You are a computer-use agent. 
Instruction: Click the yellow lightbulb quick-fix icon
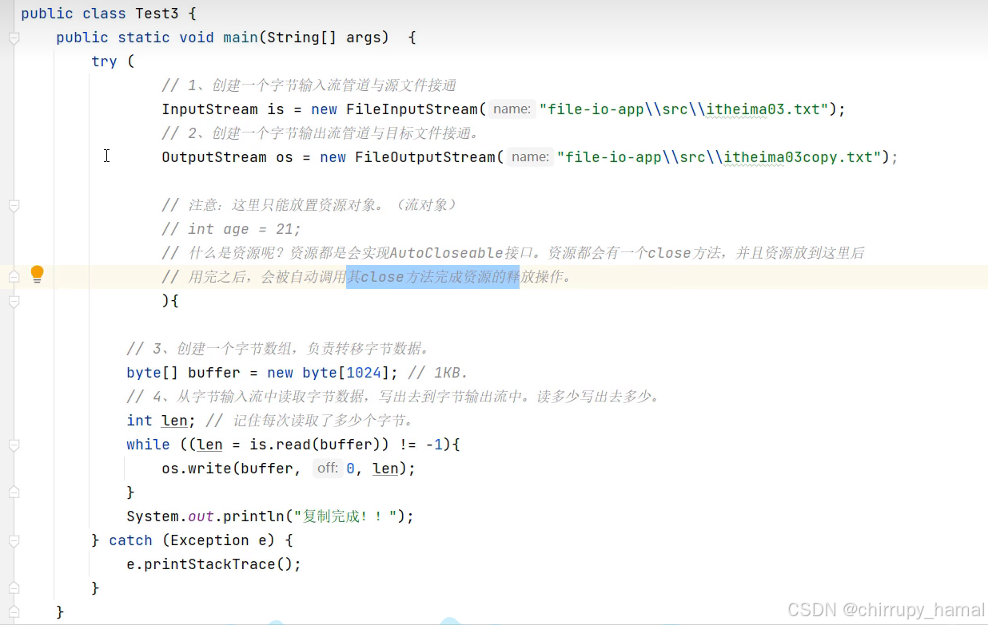coord(37,275)
